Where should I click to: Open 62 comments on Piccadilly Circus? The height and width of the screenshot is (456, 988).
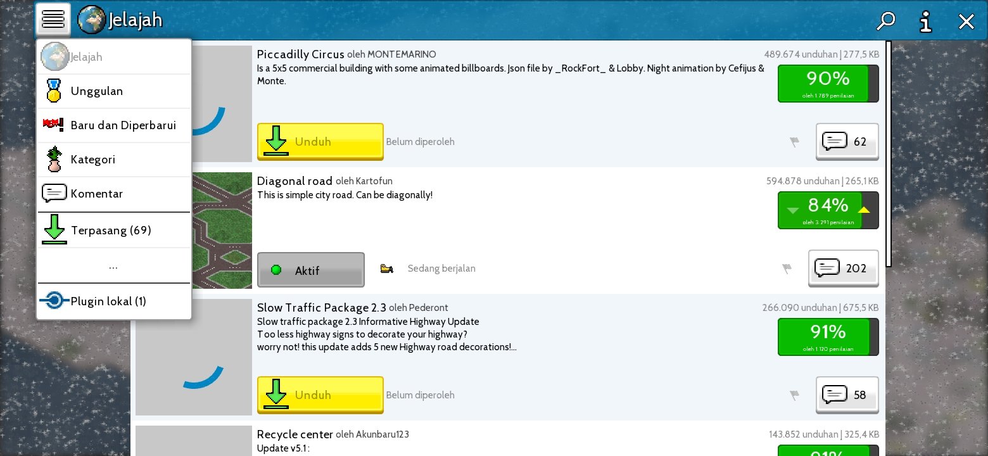[x=847, y=141]
